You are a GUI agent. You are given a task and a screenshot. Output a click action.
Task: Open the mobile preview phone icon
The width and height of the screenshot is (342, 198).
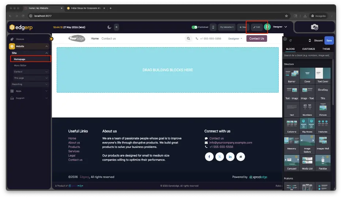point(213,27)
